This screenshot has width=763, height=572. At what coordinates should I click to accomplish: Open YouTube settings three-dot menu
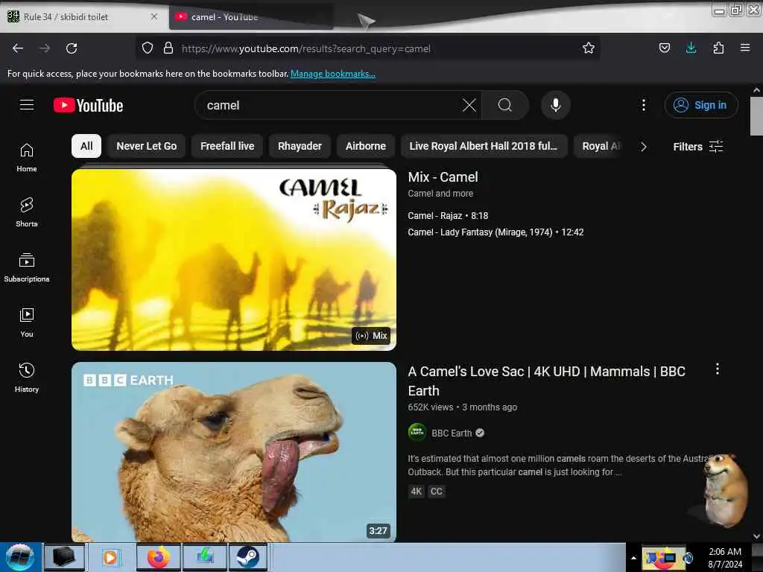643,105
